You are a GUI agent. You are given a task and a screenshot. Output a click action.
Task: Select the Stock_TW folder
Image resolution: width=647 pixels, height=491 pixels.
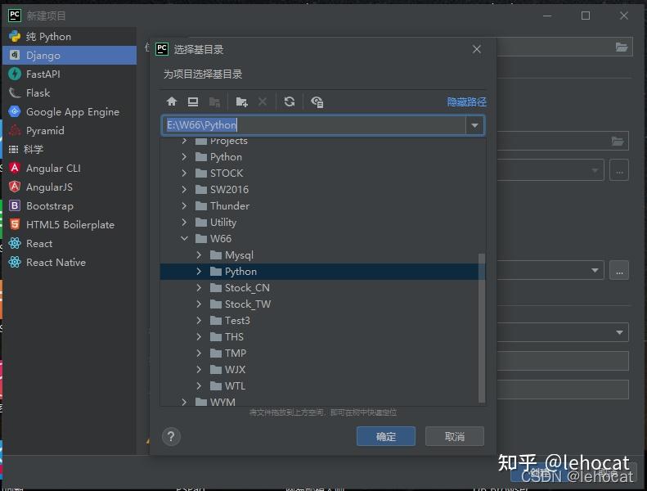click(x=247, y=304)
